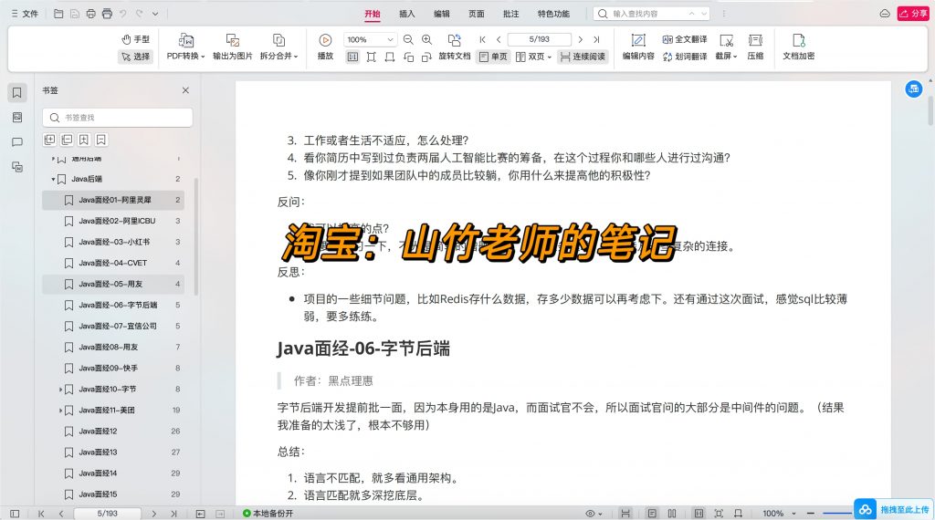The width and height of the screenshot is (935, 520).
Task: Click 文档加密 document encryption
Action: pos(798,47)
